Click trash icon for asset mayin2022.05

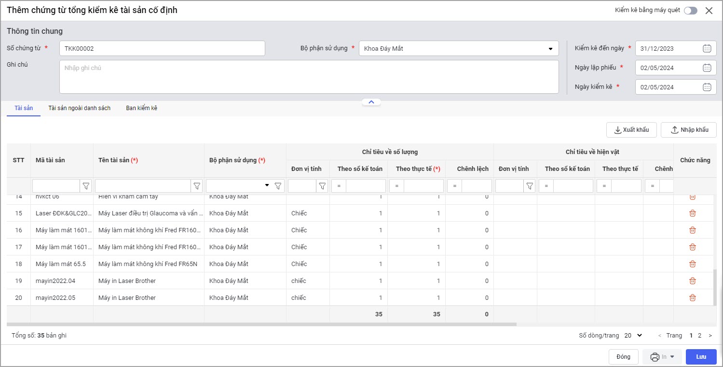692,298
